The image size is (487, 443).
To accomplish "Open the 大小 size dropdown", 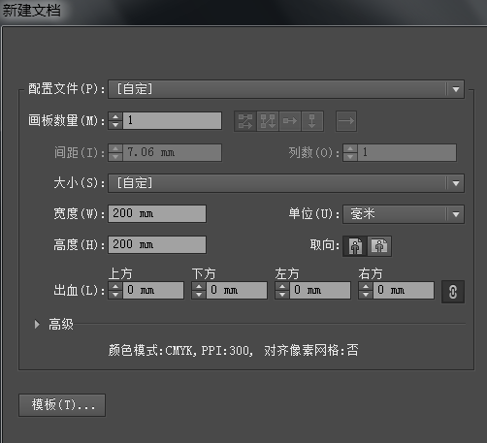I will 286,183.
